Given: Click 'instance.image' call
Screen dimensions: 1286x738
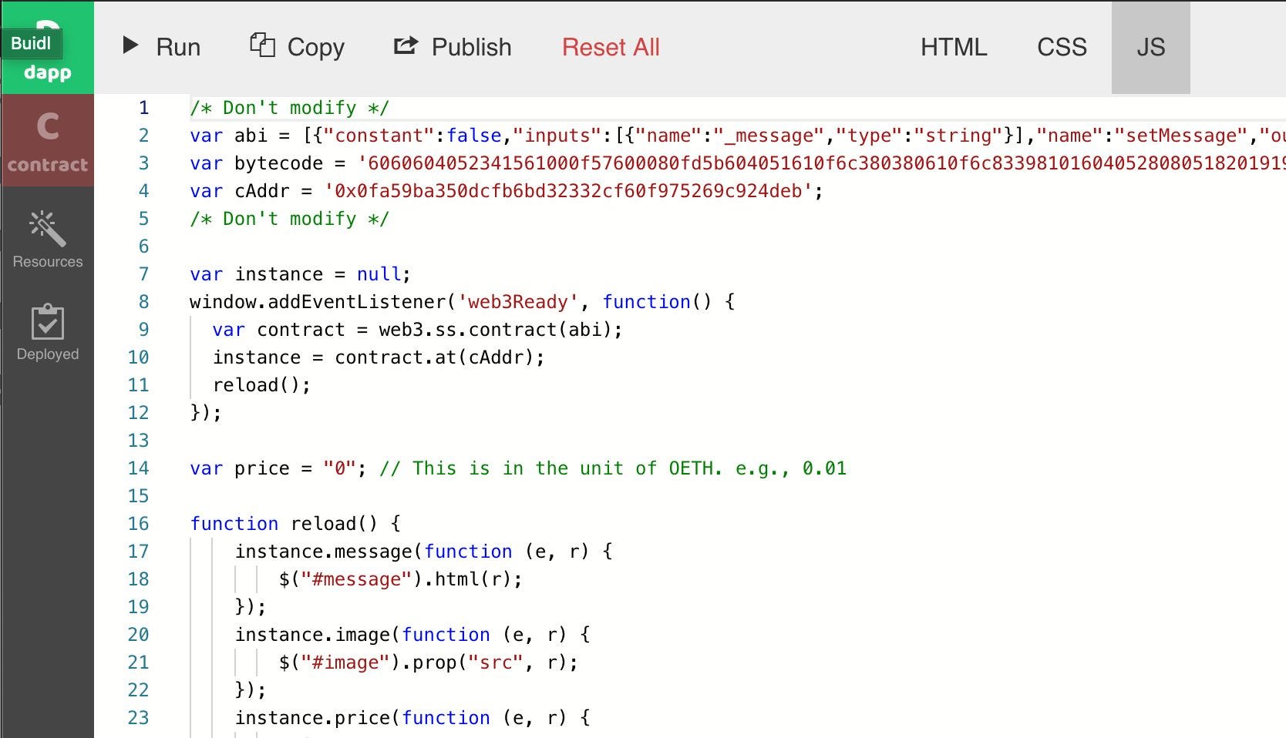Looking at the screenshot, I should pos(312,635).
